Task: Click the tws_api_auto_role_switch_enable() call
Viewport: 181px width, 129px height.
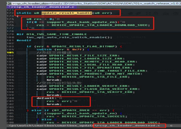Action: (x=69, y=37)
